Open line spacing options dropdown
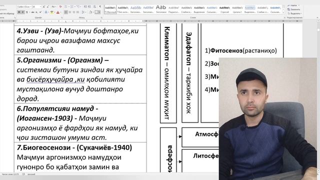 83,12
